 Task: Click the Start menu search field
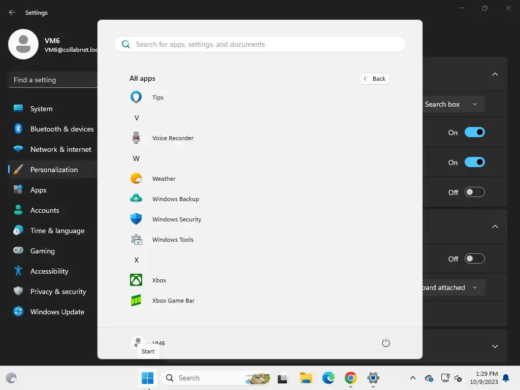click(x=260, y=44)
